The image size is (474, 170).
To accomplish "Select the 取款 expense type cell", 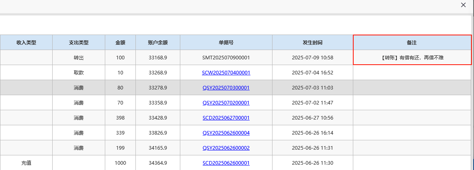I will click(79, 73).
